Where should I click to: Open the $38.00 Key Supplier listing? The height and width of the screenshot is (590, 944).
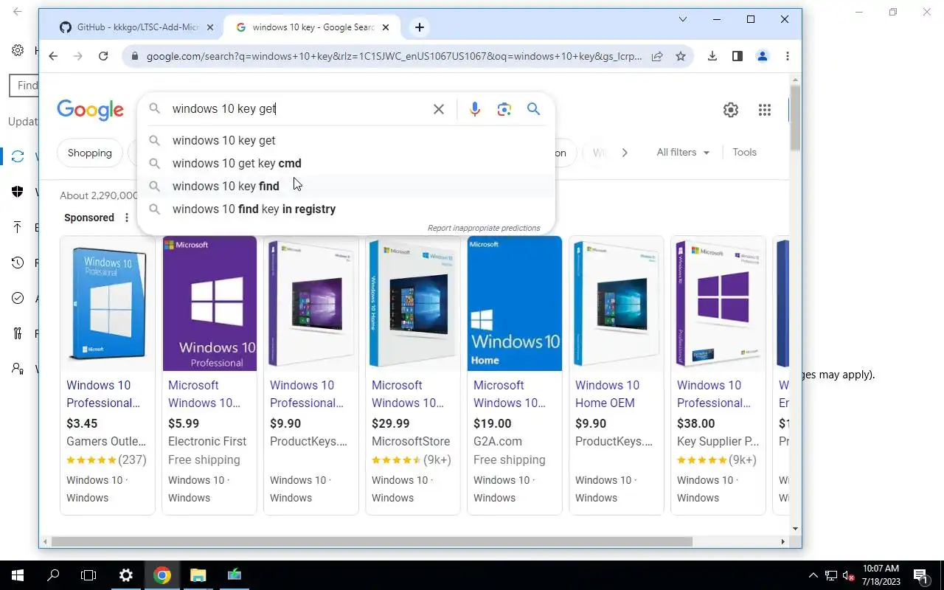click(718, 375)
